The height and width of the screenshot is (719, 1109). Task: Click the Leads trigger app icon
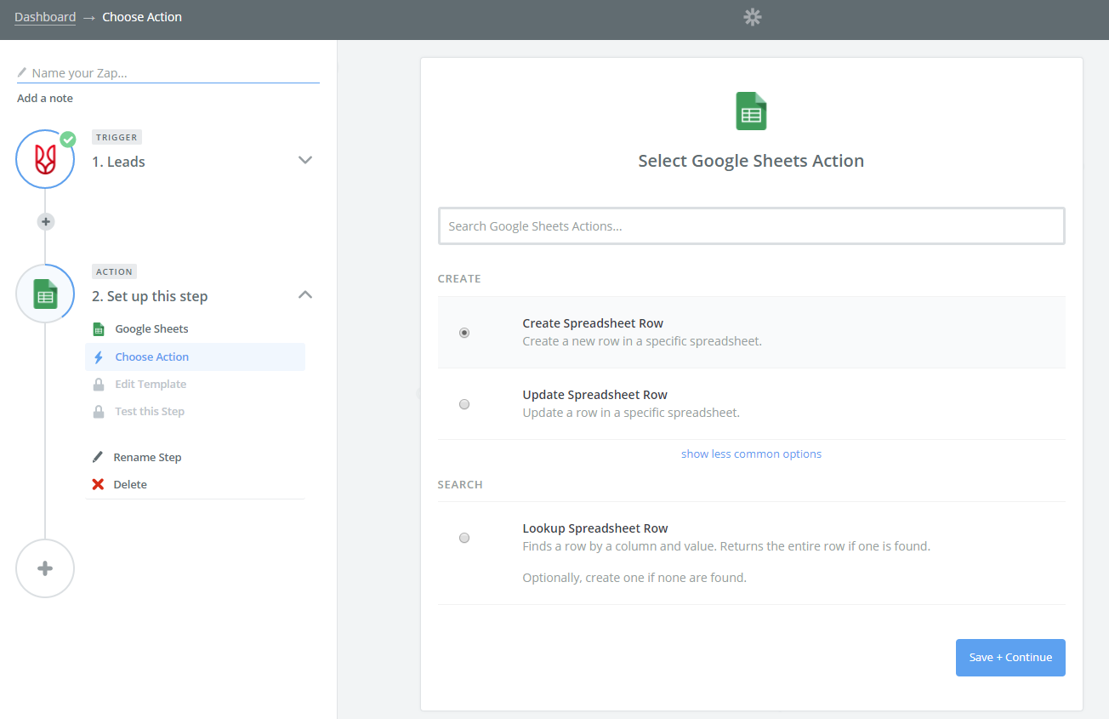click(45, 159)
